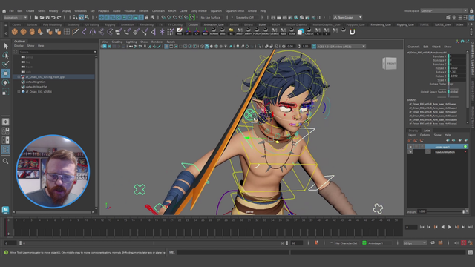Open the Workspace General dropdown
The image size is (475, 267).
click(444, 11)
